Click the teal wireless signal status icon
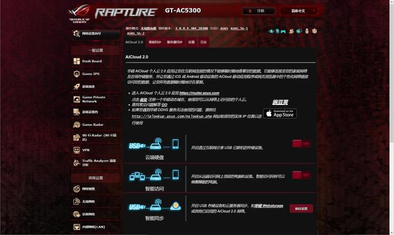Viewport: 394px width, 235px height. point(271,31)
